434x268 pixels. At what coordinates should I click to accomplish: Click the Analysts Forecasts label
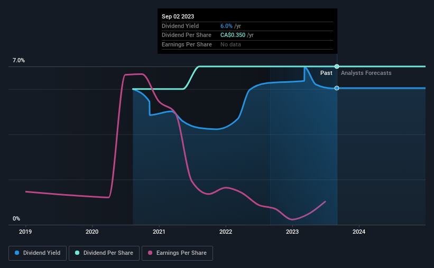[x=366, y=73]
